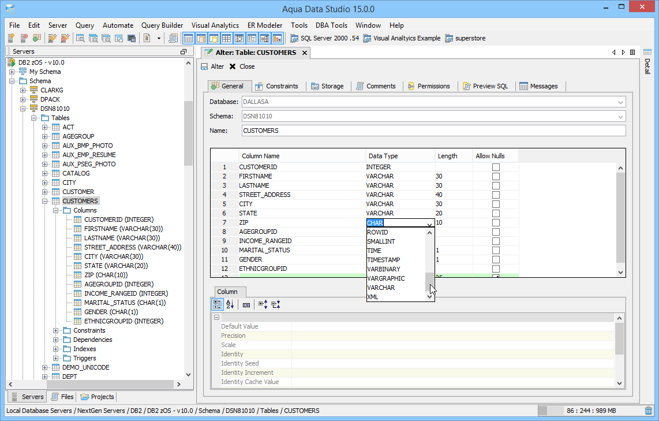This screenshot has height=421, width=659.
Task: Click the trash can memory icon in status bar
Action: [x=649, y=411]
